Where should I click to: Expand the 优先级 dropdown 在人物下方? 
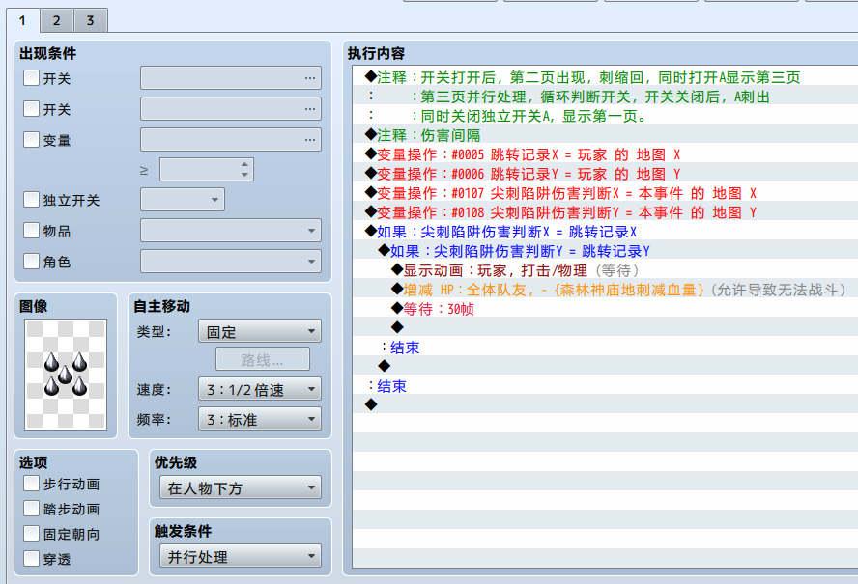(x=241, y=487)
